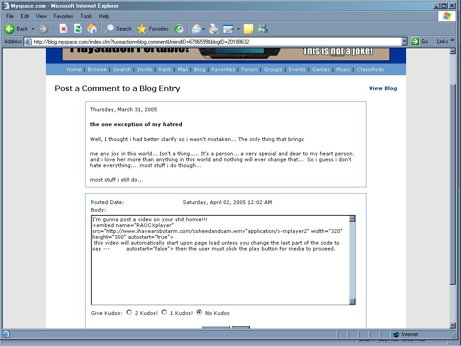Expand the address bar dropdown arrow

(x=404, y=41)
